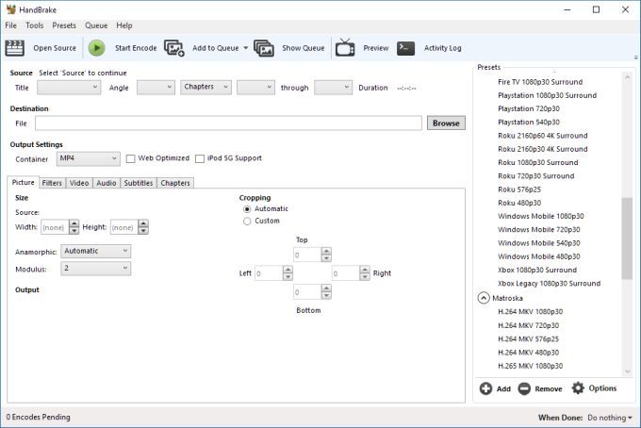Select the H.265 MKV 1080p30 preset

530,366
